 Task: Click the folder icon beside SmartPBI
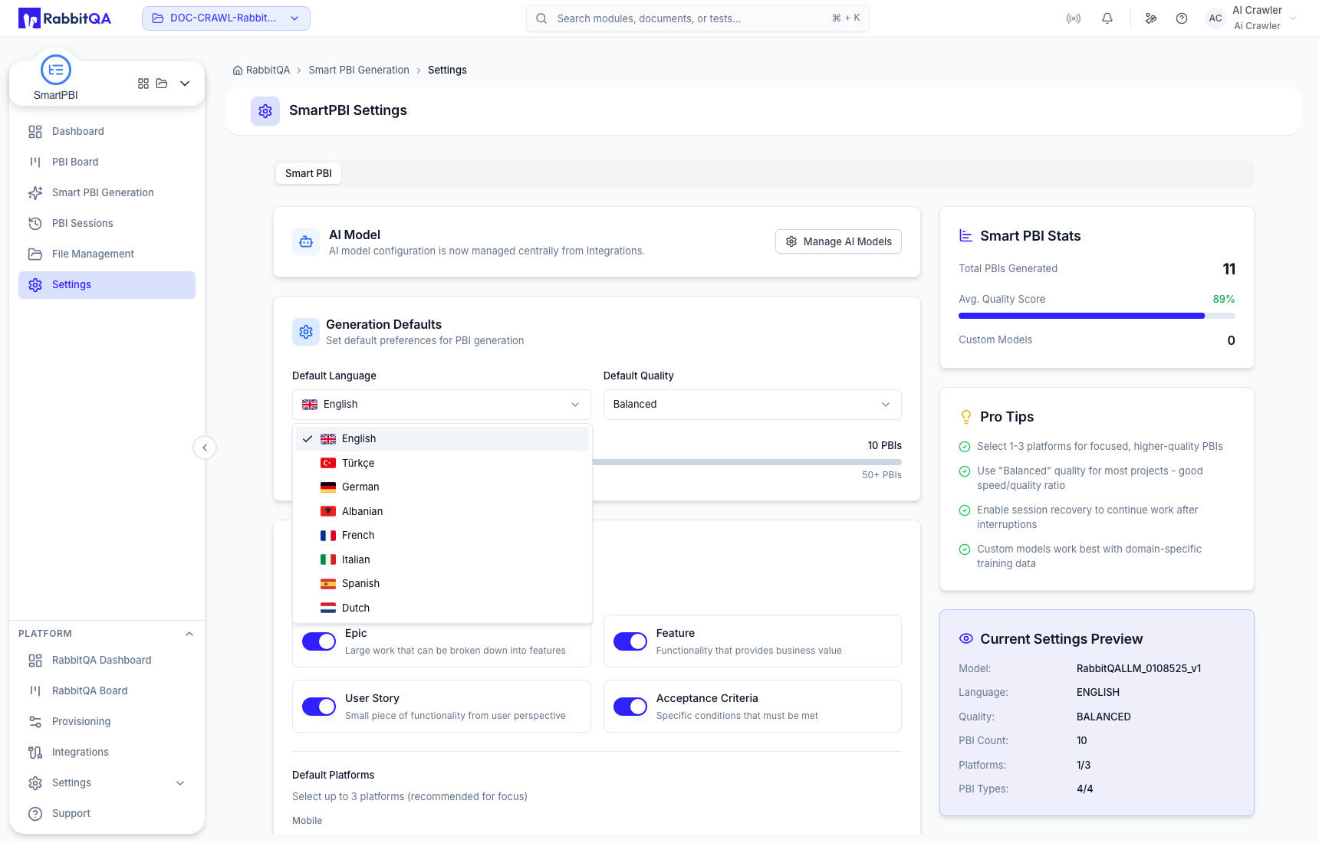[162, 84]
